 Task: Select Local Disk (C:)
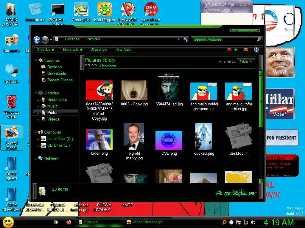(60, 139)
